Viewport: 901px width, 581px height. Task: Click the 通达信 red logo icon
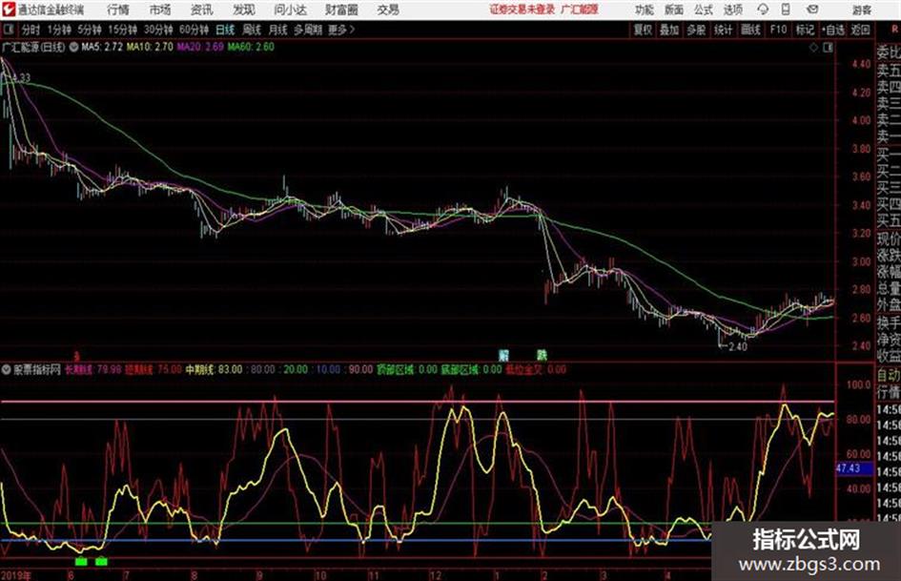click(x=8, y=10)
